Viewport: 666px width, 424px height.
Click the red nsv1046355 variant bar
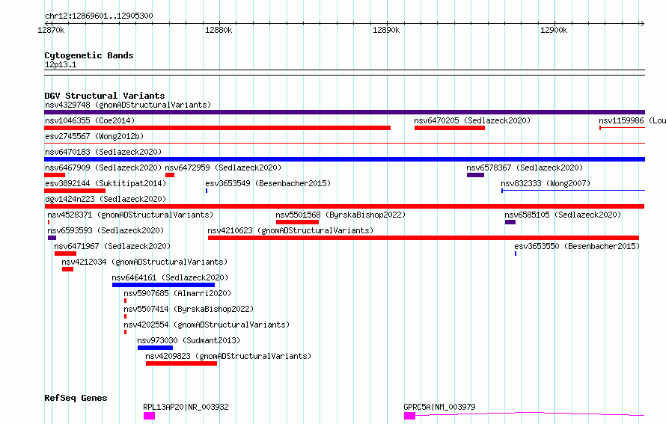click(218, 128)
